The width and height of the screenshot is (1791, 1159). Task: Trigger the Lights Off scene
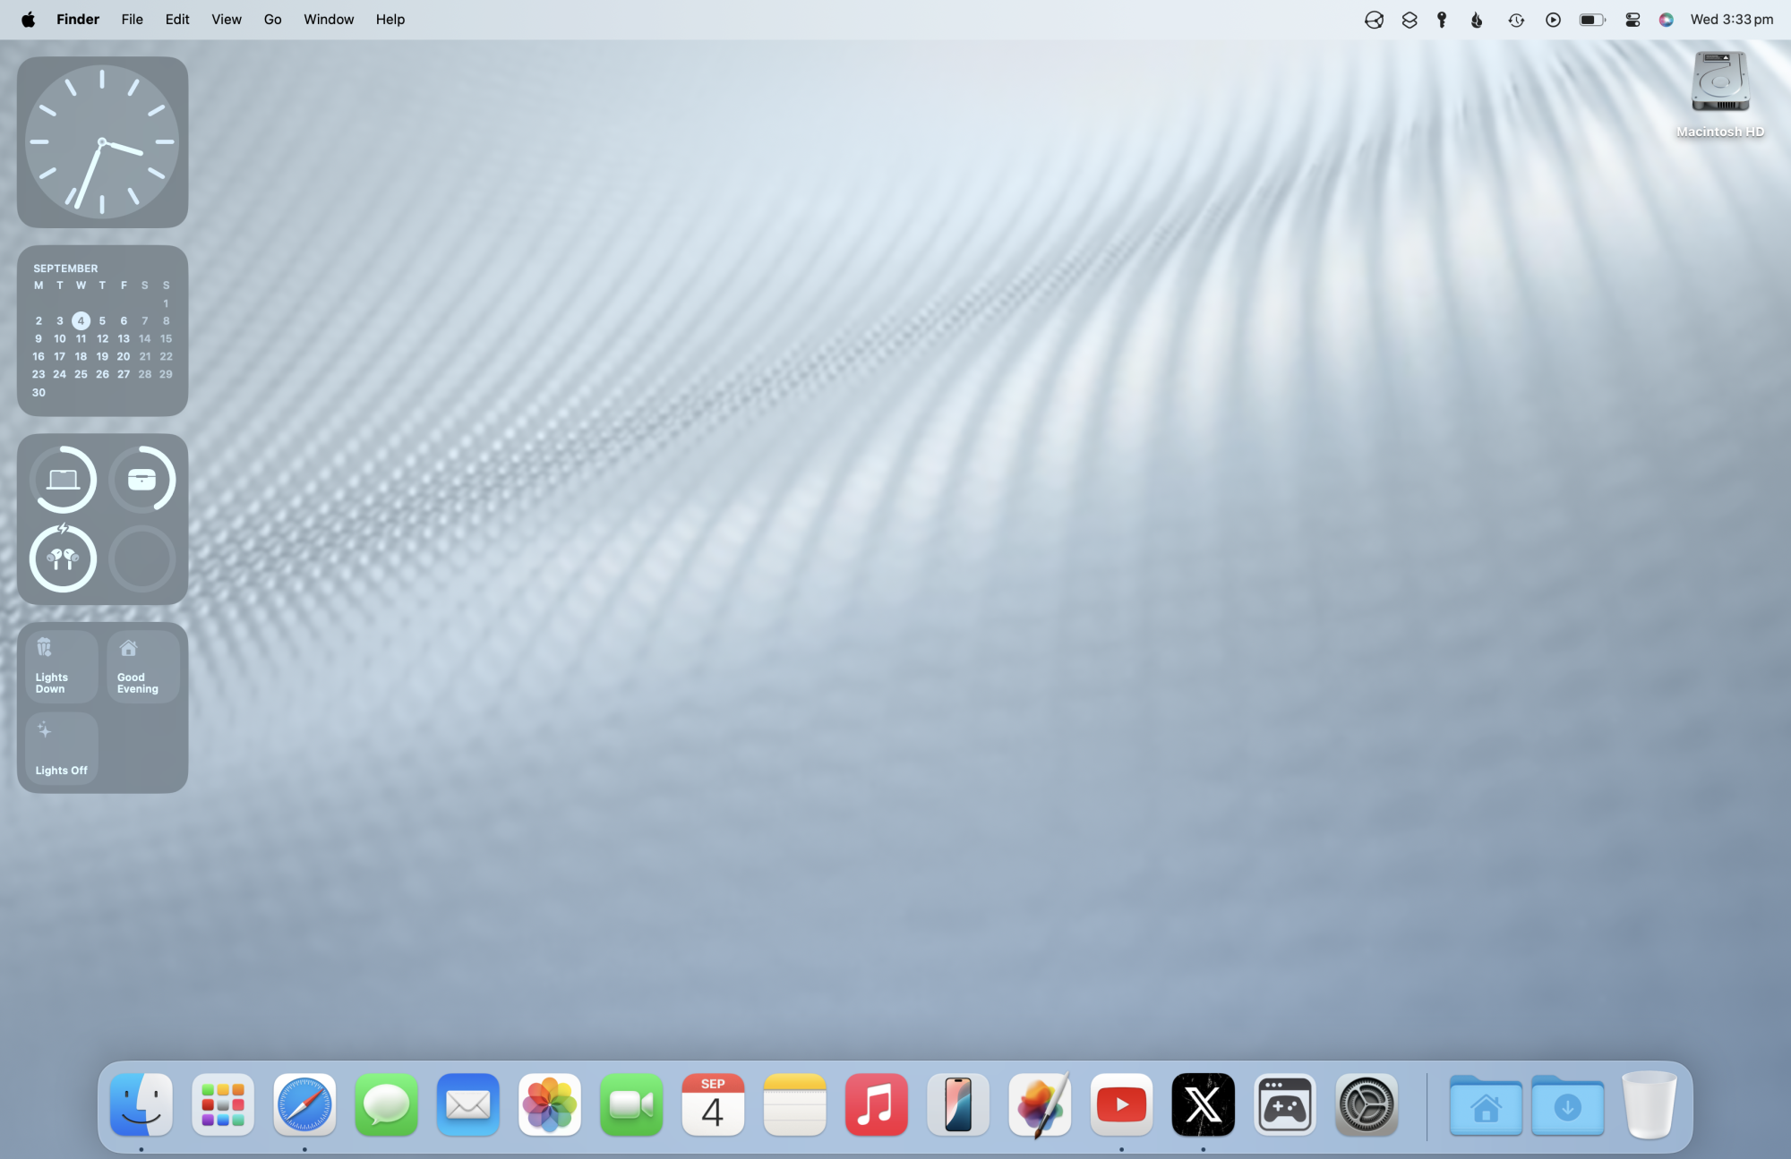click(x=60, y=748)
